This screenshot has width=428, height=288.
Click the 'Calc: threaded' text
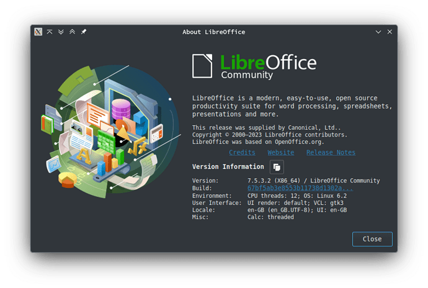[270, 217]
